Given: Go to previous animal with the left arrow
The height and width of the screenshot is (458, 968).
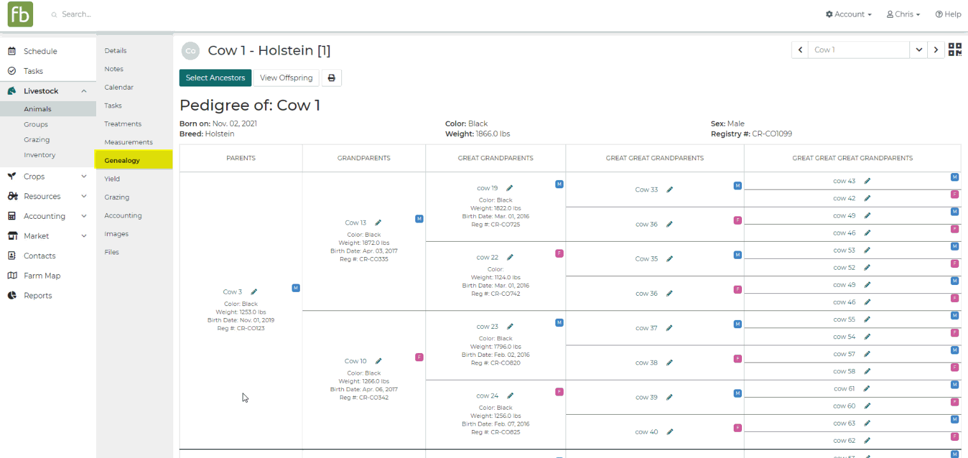Looking at the screenshot, I should pyautogui.click(x=800, y=50).
